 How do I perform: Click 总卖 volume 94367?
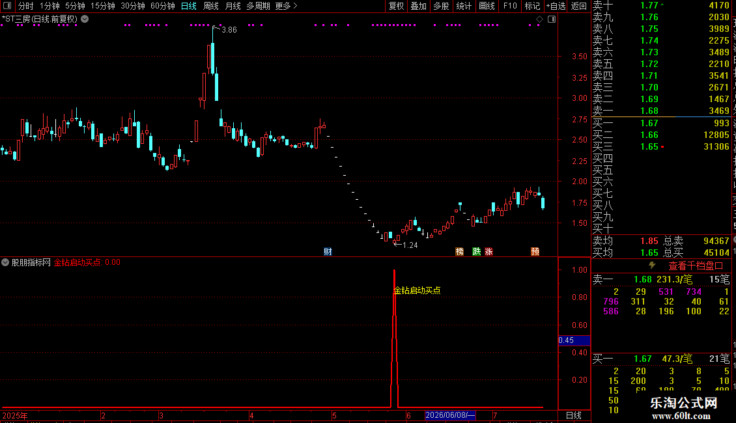pyautogui.click(x=696, y=241)
